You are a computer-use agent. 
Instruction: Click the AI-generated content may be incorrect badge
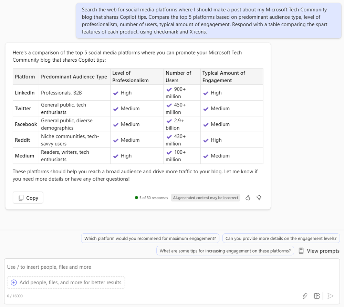(205, 198)
